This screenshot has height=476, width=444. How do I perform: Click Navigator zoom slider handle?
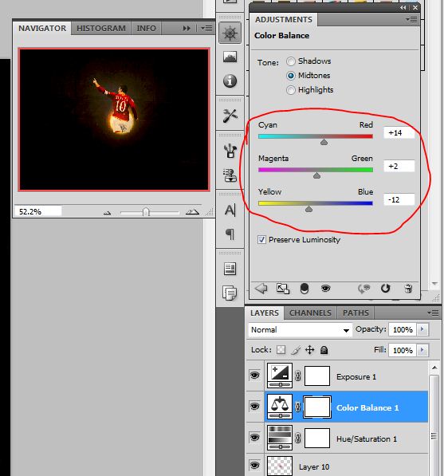(x=146, y=212)
